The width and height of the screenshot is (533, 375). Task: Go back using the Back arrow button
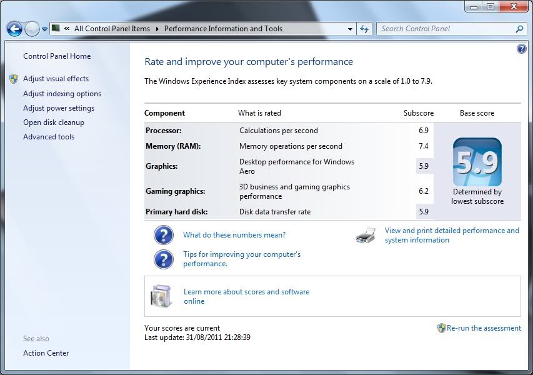click(x=14, y=29)
